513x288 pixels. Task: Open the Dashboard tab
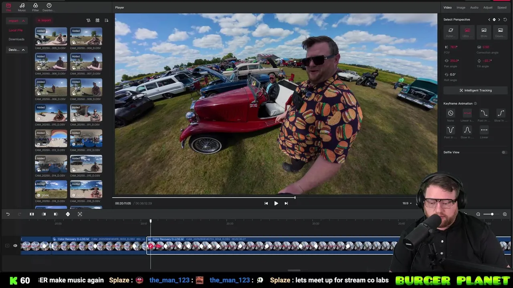[49, 7]
